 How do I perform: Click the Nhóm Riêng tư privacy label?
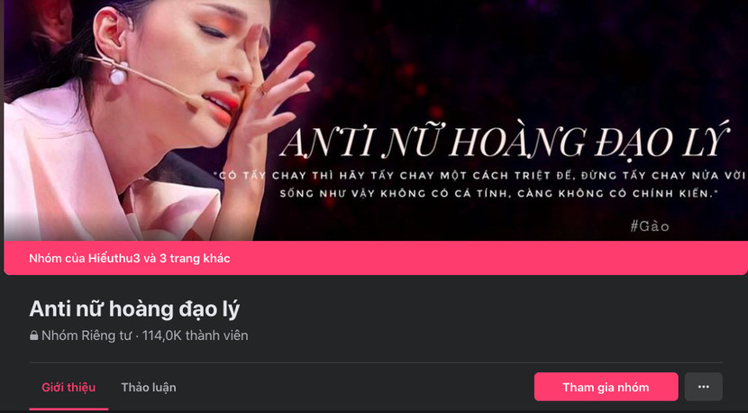(86, 335)
